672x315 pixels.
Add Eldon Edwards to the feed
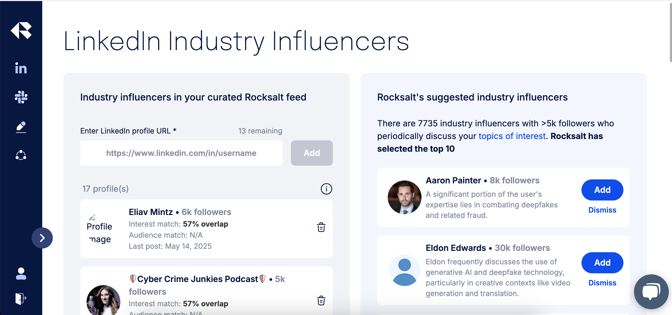602,263
